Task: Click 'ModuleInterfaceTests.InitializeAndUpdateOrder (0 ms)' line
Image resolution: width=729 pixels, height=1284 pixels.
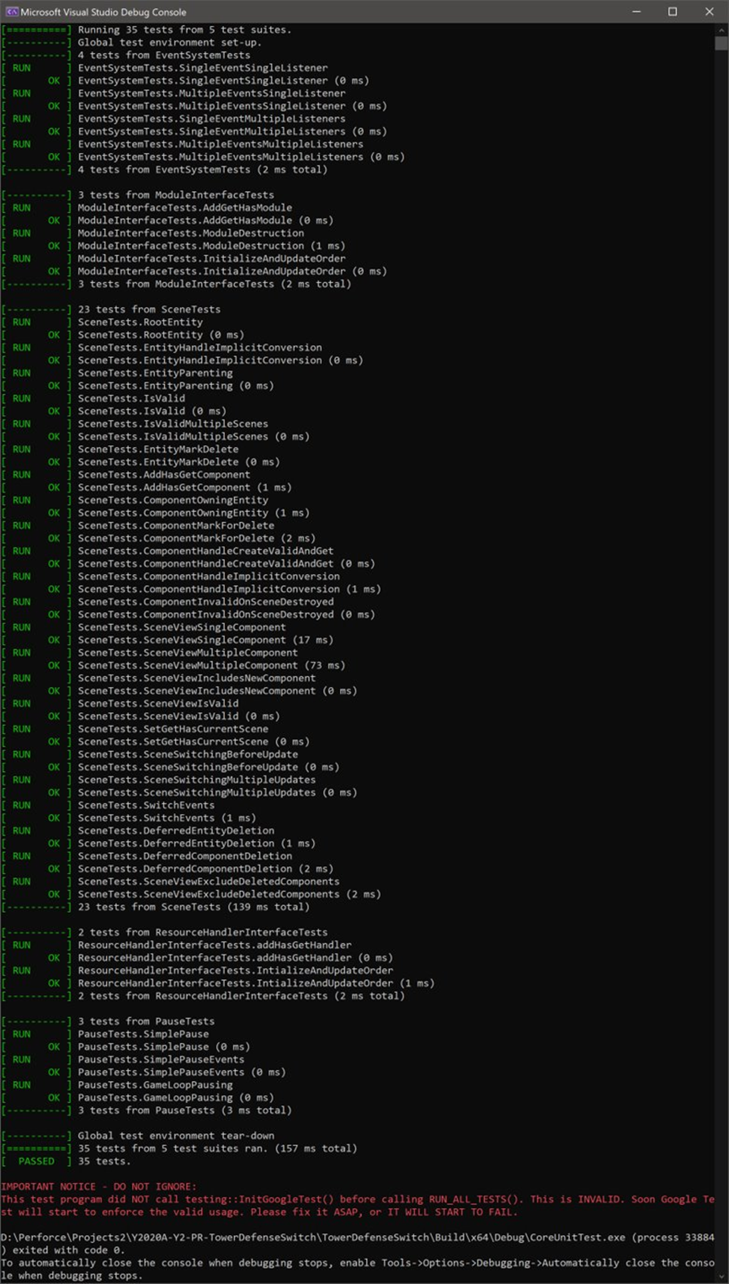Action: pos(232,271)
